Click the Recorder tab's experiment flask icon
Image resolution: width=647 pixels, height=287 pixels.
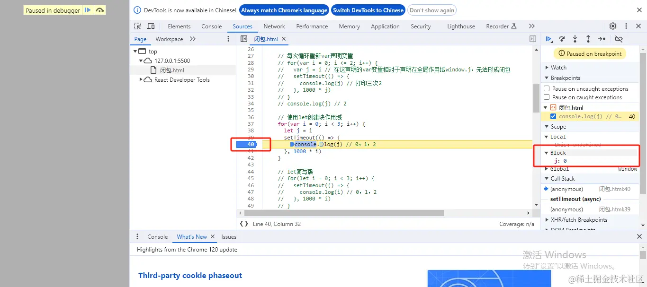point(514,26)
